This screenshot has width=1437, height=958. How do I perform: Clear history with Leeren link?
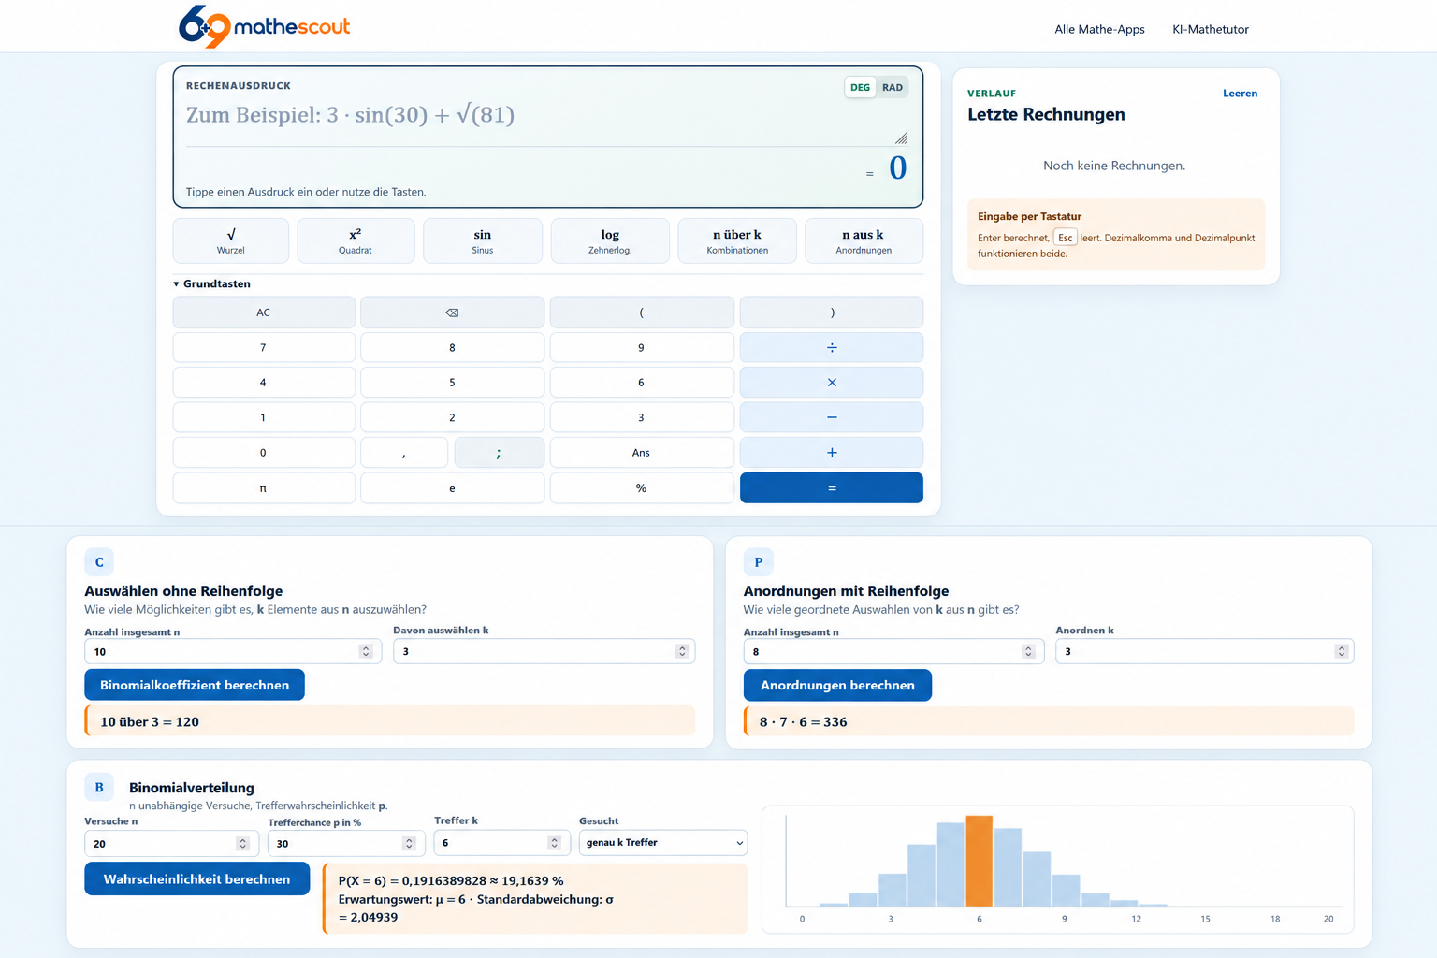tap(1240, 94)
